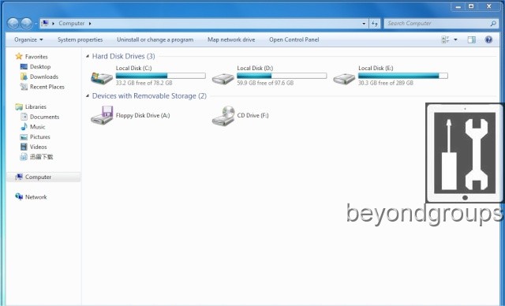This screenshot has width=505, height=306.
Task: Open Control Panel from the toolbar
Action: 294,39
